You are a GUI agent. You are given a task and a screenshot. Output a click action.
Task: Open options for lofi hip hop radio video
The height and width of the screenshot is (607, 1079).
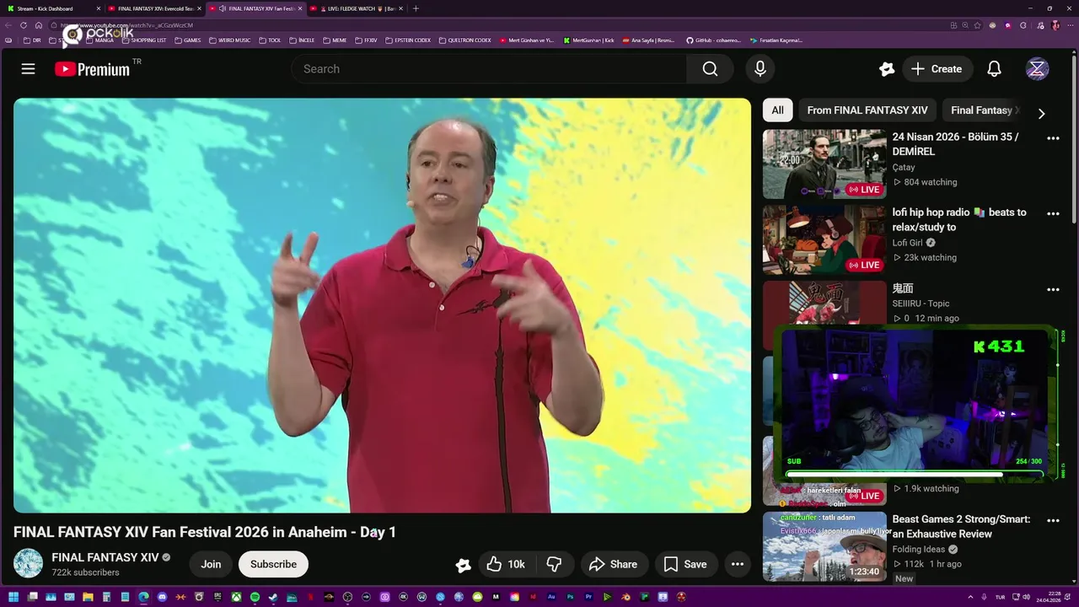pos(1053,213)
